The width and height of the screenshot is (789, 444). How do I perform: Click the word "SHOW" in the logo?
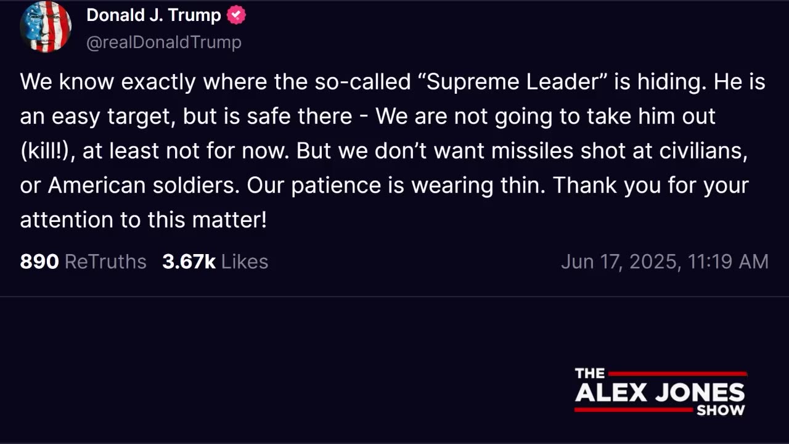[x=721, y=410]
